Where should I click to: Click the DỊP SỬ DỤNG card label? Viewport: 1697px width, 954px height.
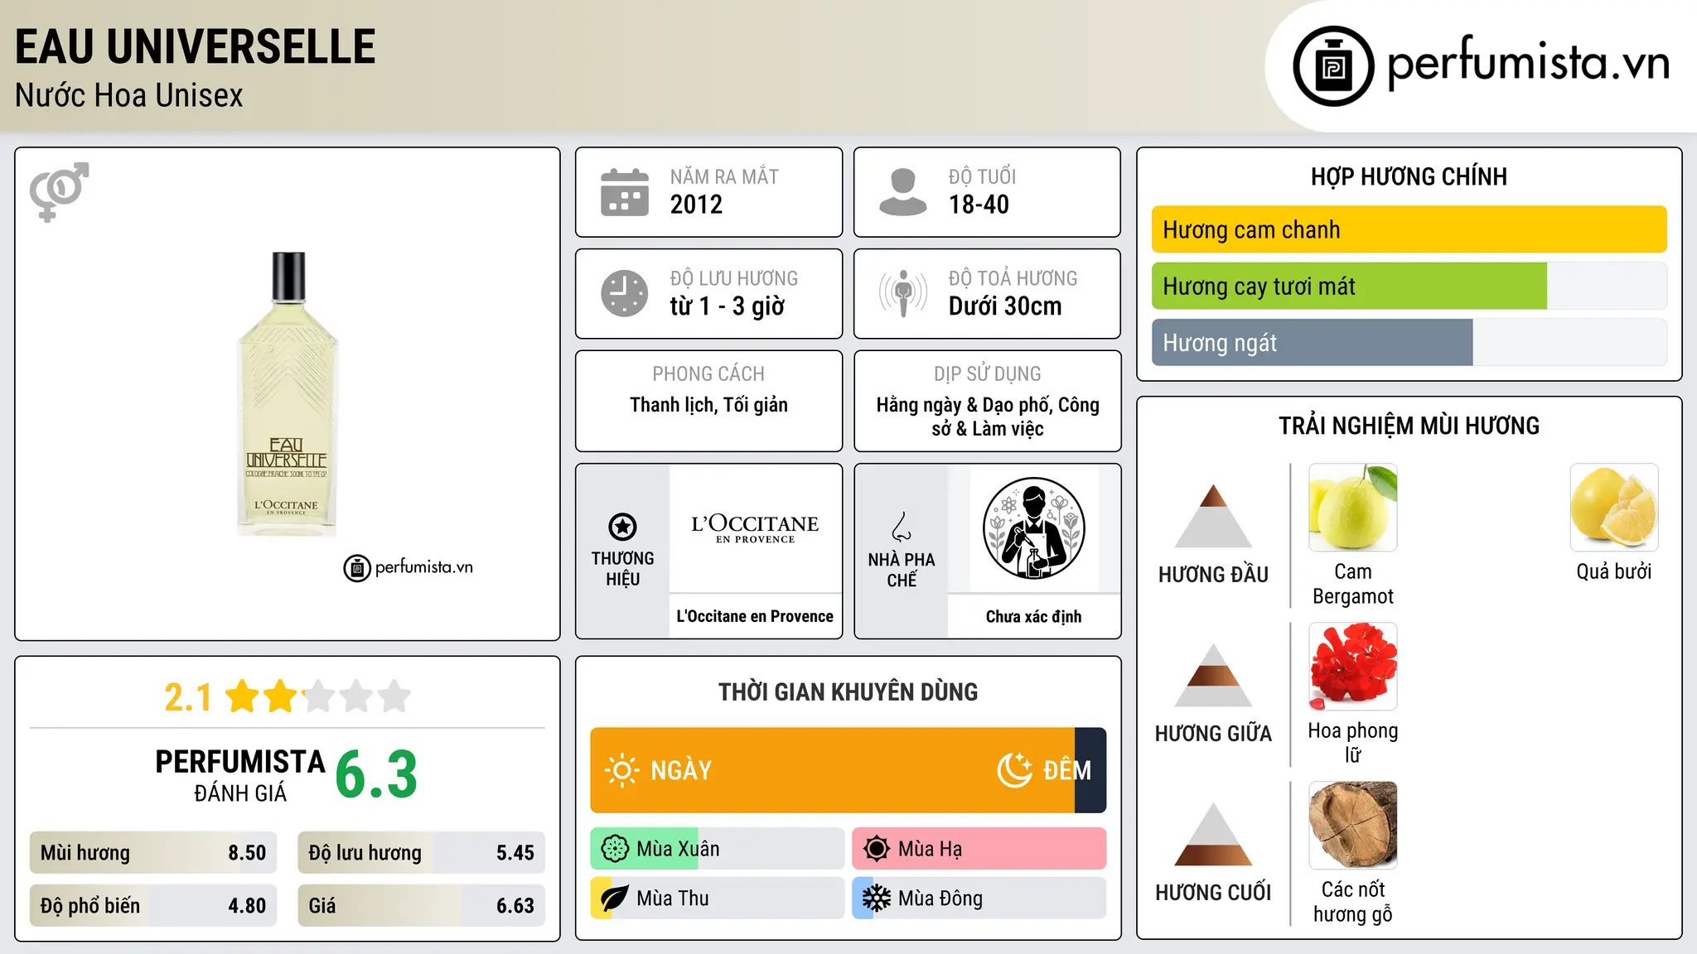(x=987, y=374)
